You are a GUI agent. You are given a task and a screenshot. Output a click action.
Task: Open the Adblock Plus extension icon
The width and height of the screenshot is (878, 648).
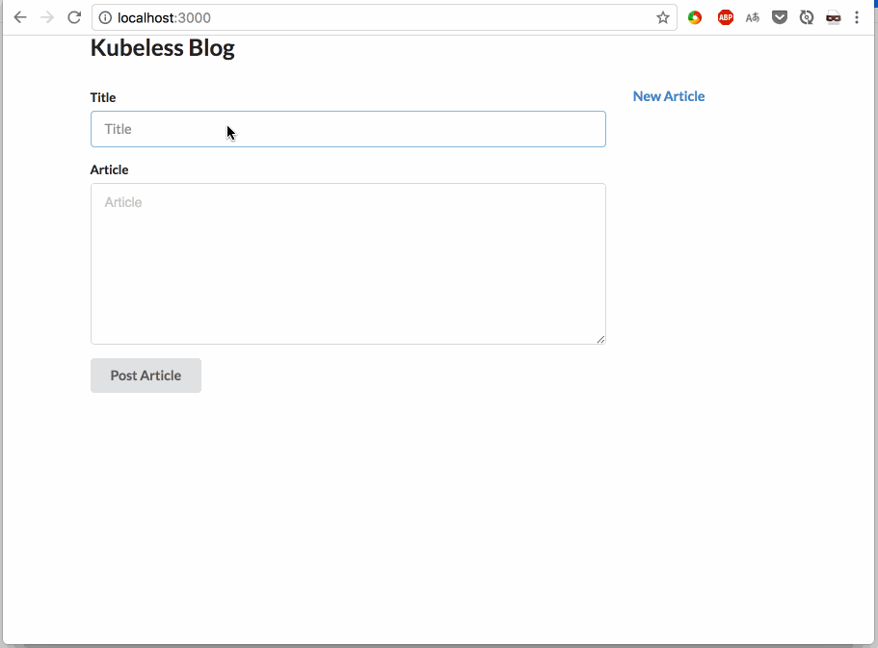point(725,17)
